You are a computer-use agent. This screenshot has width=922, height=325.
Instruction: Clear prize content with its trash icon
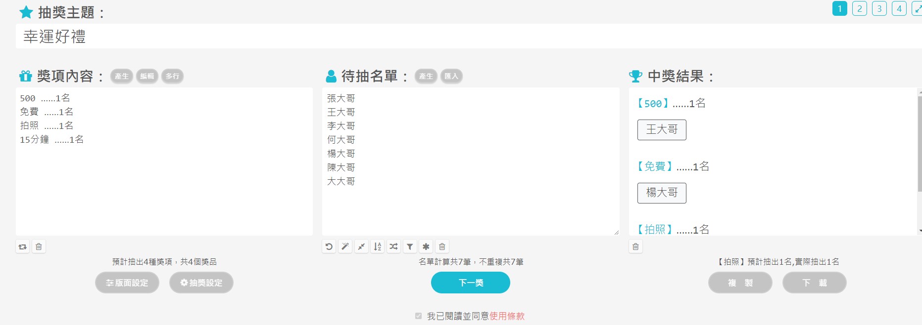tap(39, 246)
